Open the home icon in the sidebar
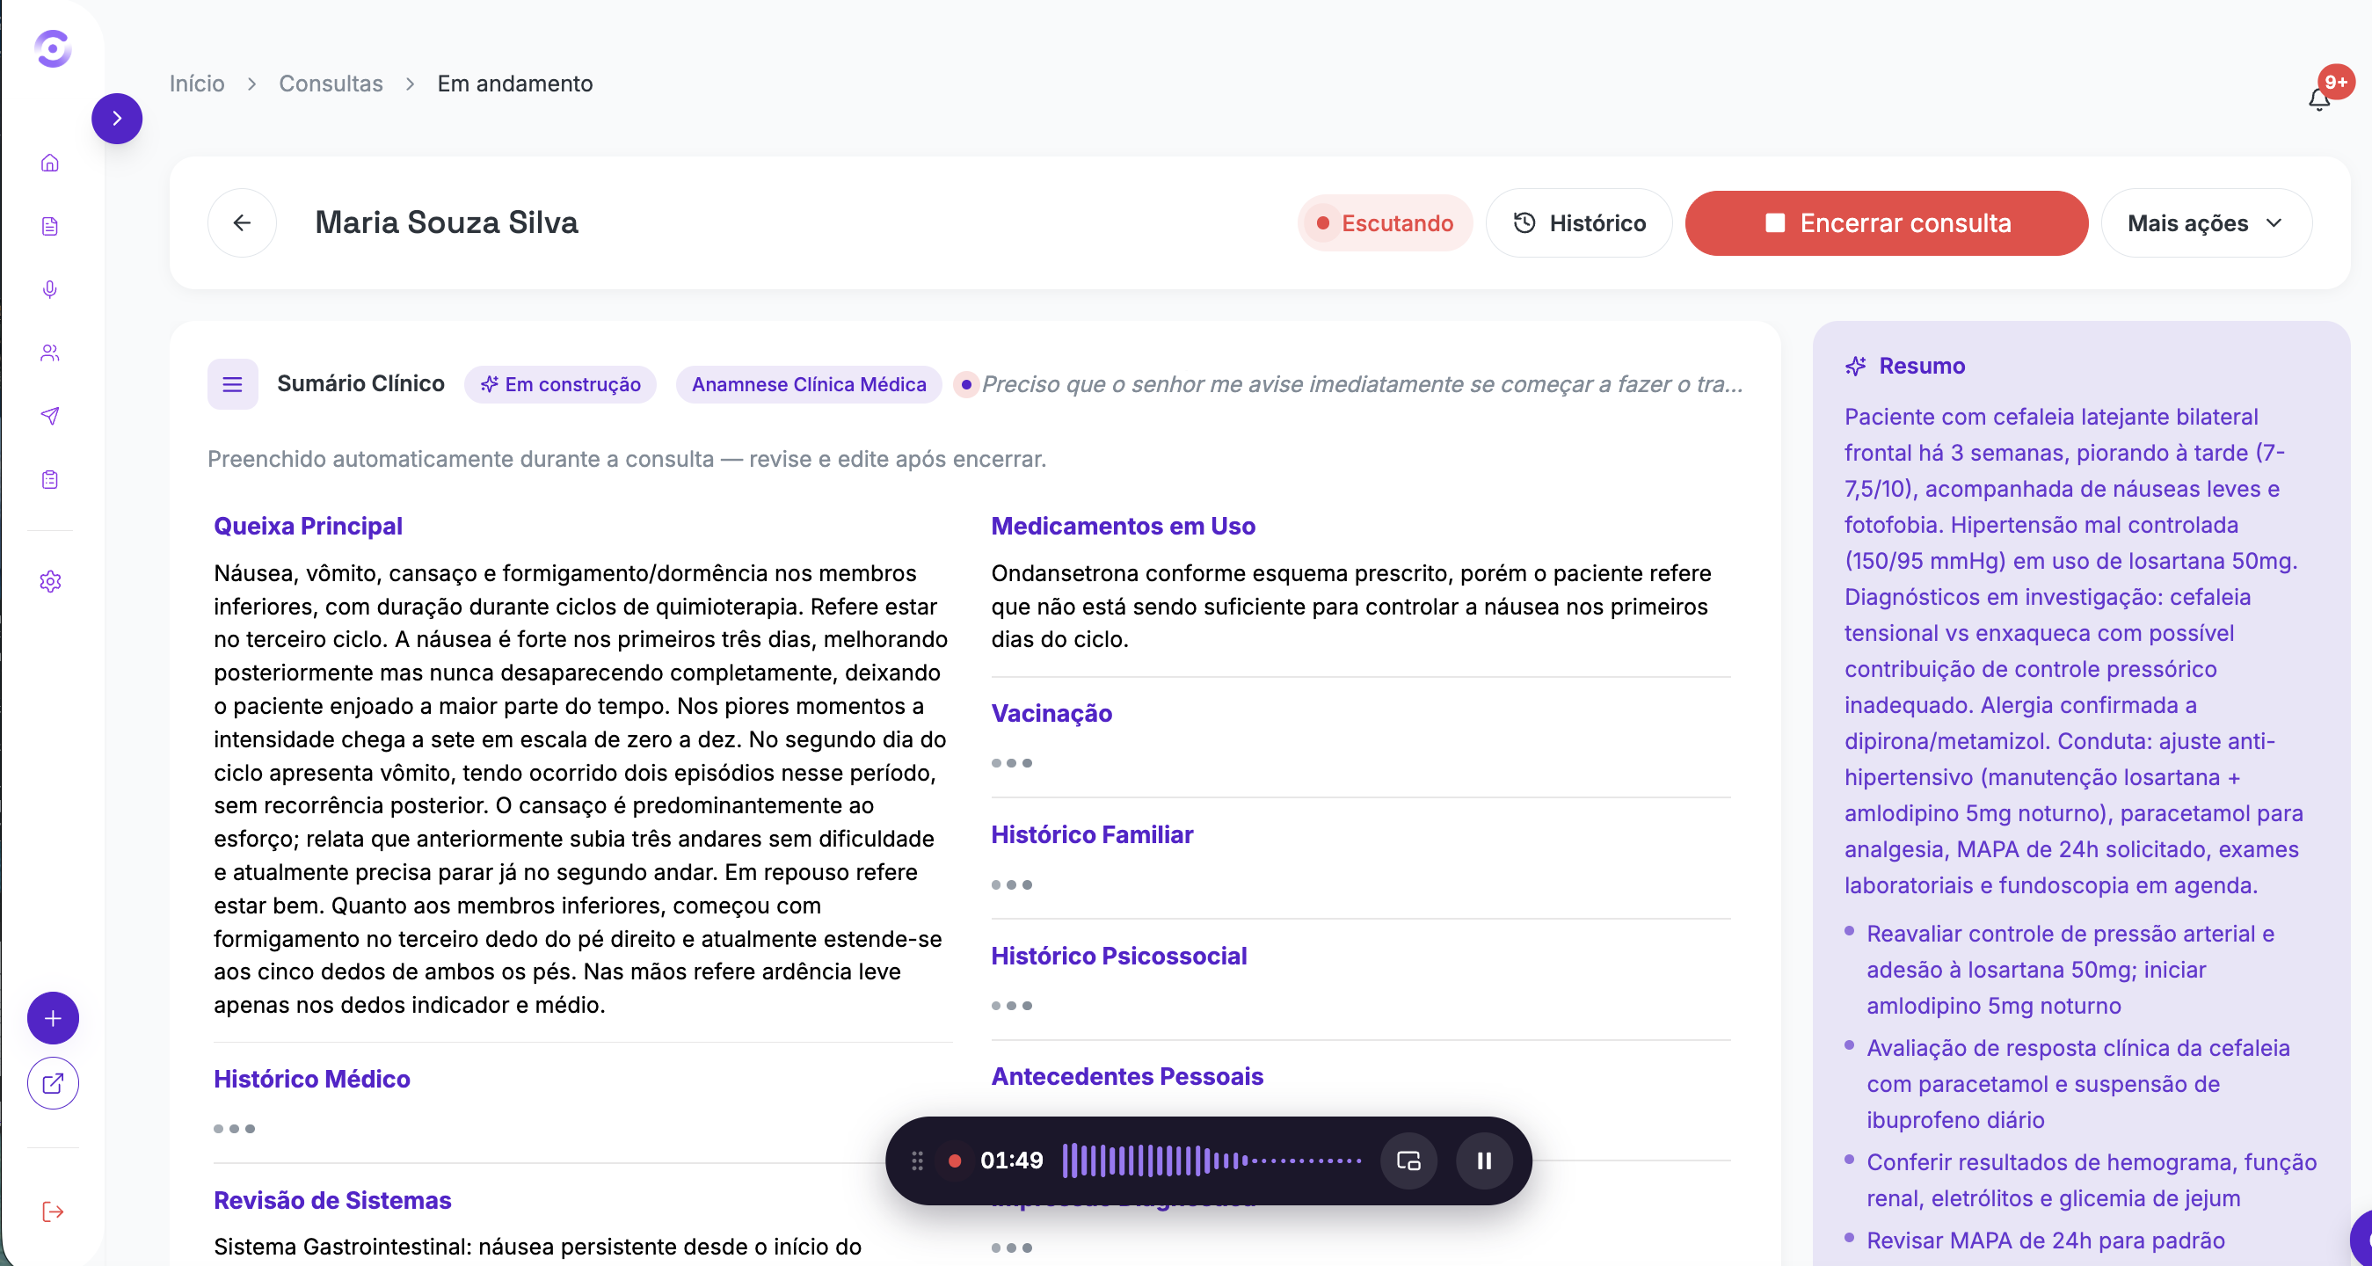Viewport: 2372px width, 1266px height. (x=50, y=163)
